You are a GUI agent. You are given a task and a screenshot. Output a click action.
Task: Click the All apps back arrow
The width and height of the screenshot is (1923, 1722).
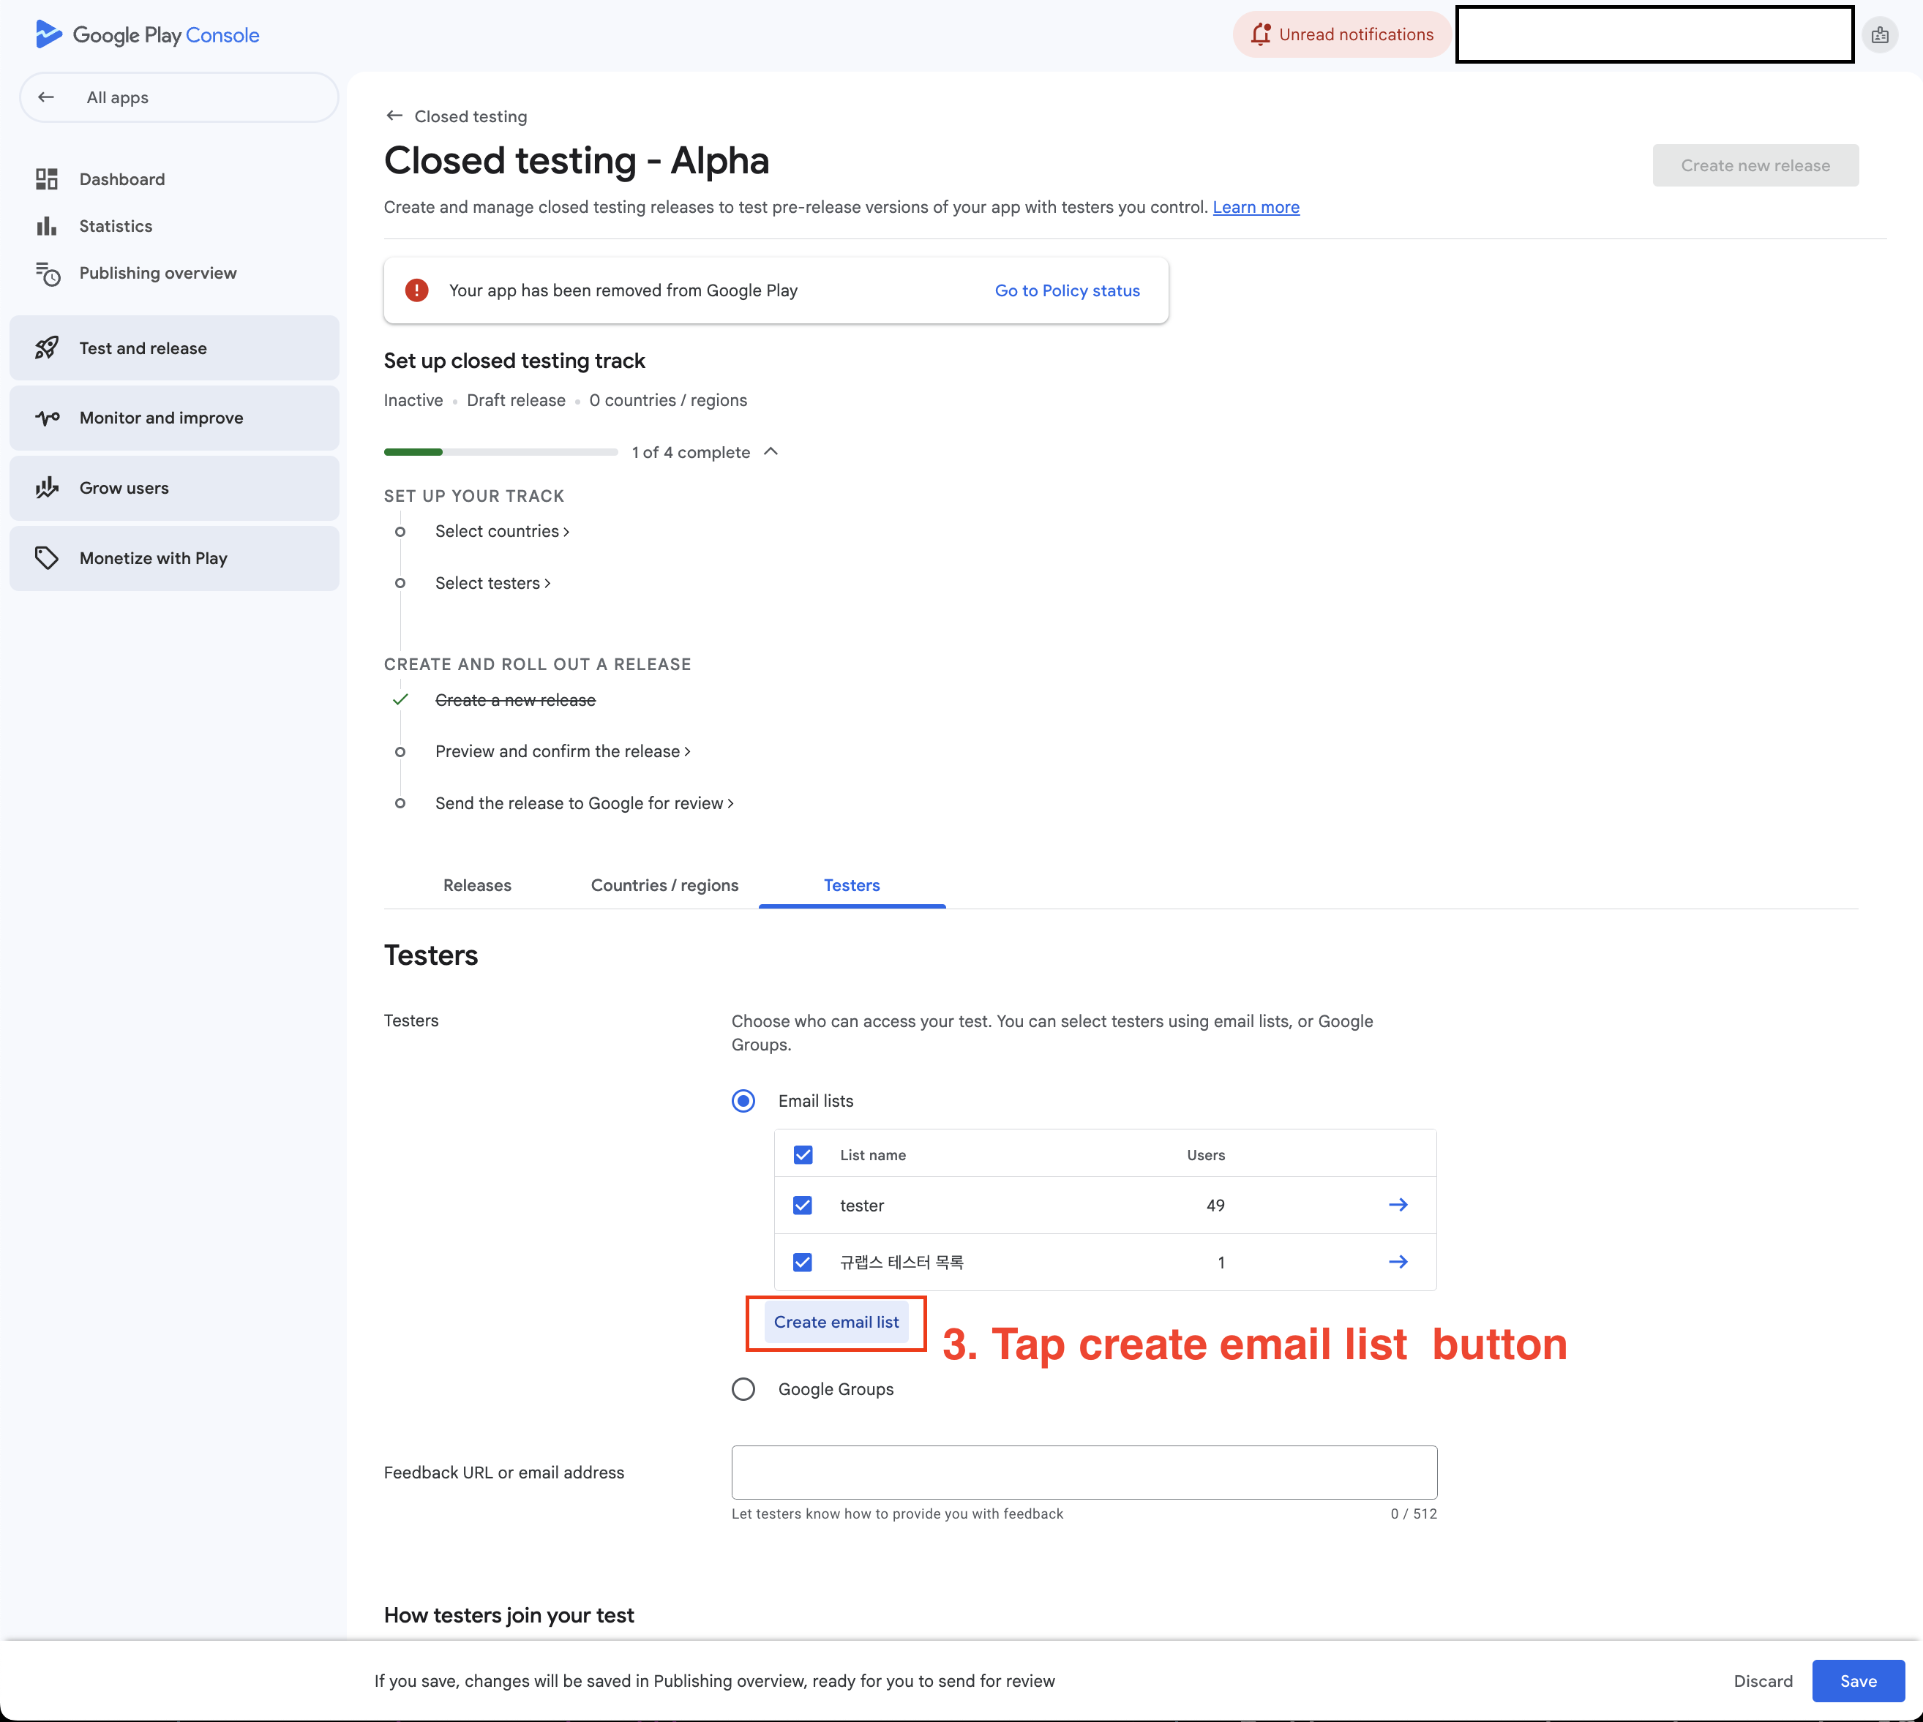click(45, 97)
